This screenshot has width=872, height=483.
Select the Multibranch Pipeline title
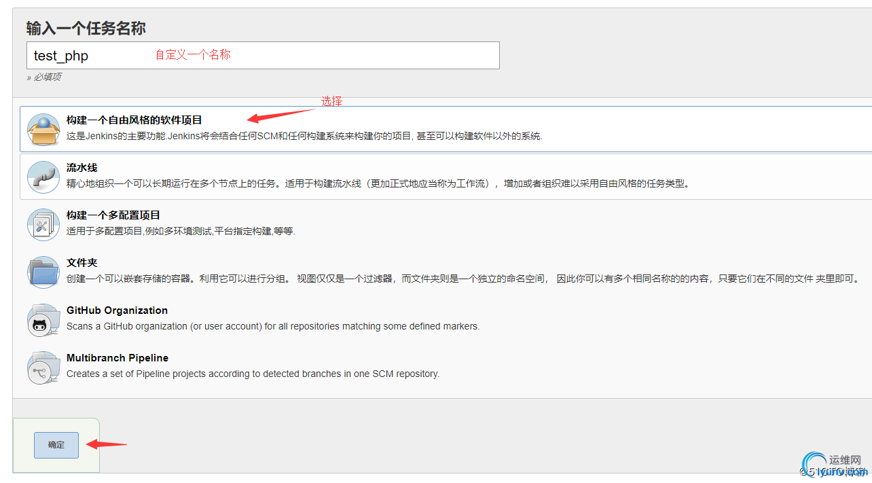[117, 358]
